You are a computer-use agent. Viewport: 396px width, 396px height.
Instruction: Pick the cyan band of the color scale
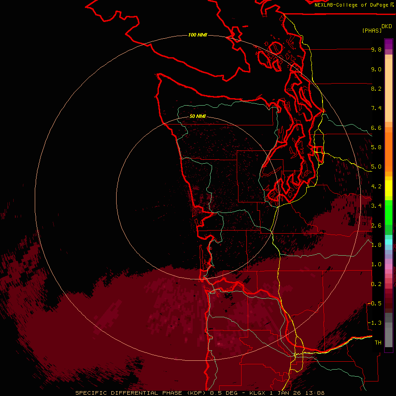[389, 242]
